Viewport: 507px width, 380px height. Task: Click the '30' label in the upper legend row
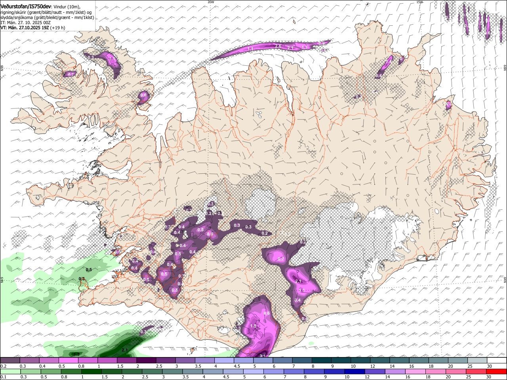(x=489, y=366)
